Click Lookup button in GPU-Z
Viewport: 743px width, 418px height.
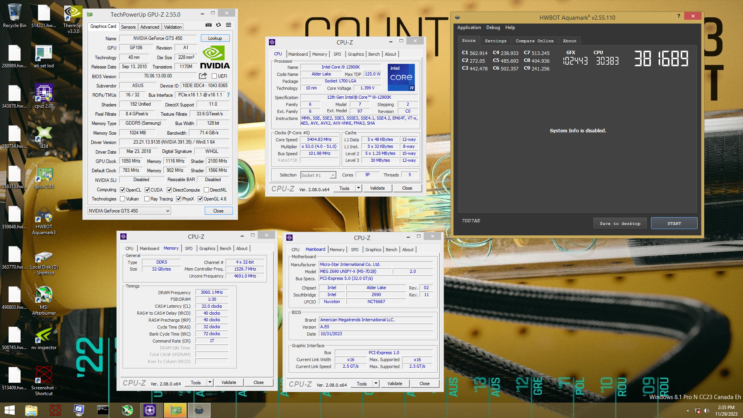pos(215,38)
